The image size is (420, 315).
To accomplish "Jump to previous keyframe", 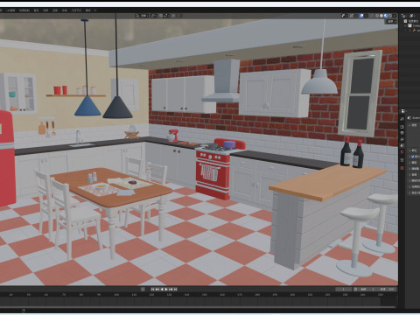I will (157, 290).
